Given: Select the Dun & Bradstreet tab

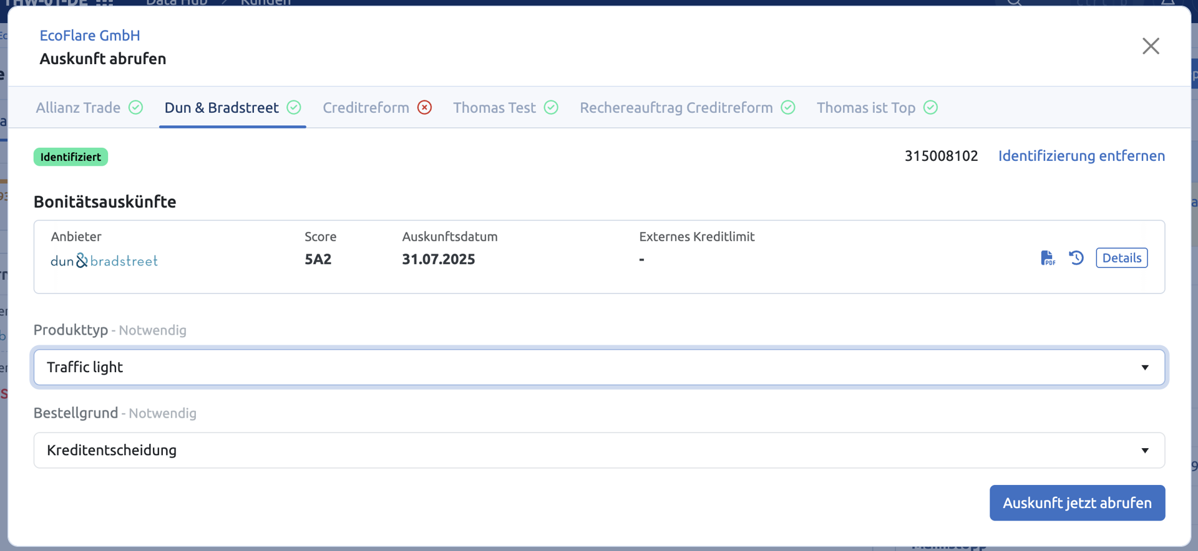Looking at the screenshot, I should 232,108.
